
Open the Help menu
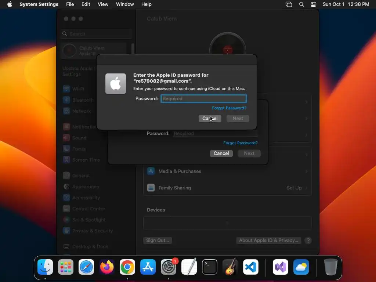(x=146, y=4)
